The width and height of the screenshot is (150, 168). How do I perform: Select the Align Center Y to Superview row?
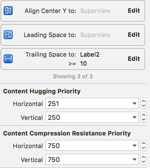[73, 11]
